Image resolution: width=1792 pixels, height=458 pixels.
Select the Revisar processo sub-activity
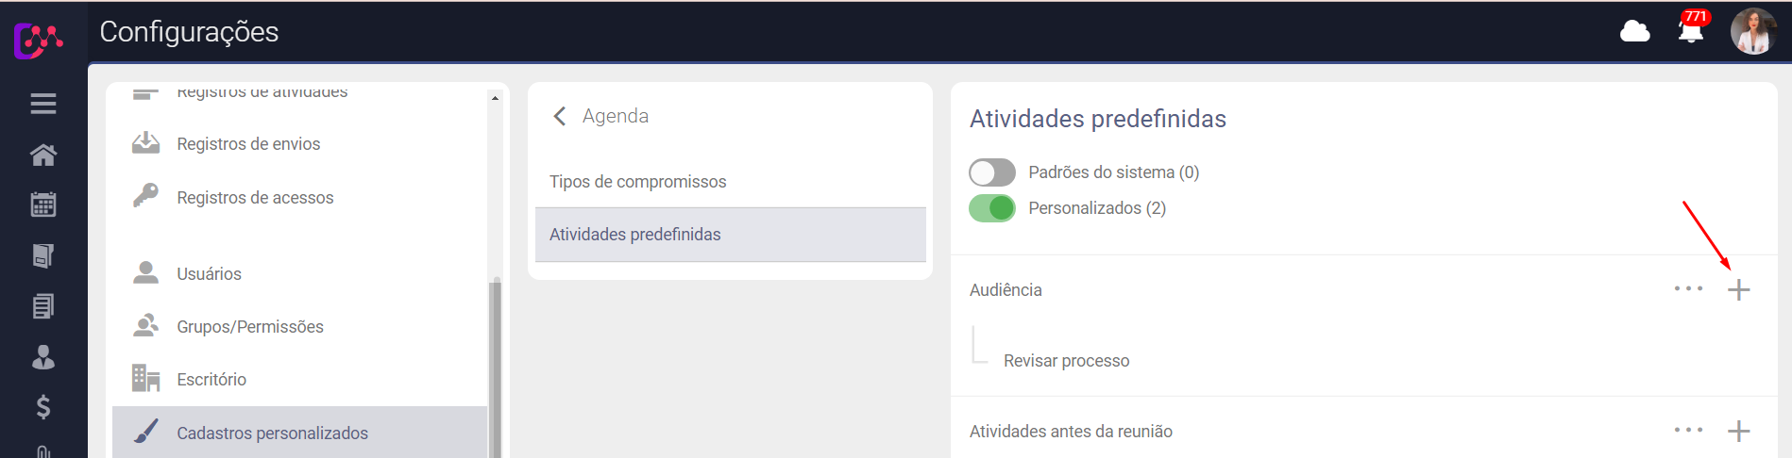[x=1066, y=361]
